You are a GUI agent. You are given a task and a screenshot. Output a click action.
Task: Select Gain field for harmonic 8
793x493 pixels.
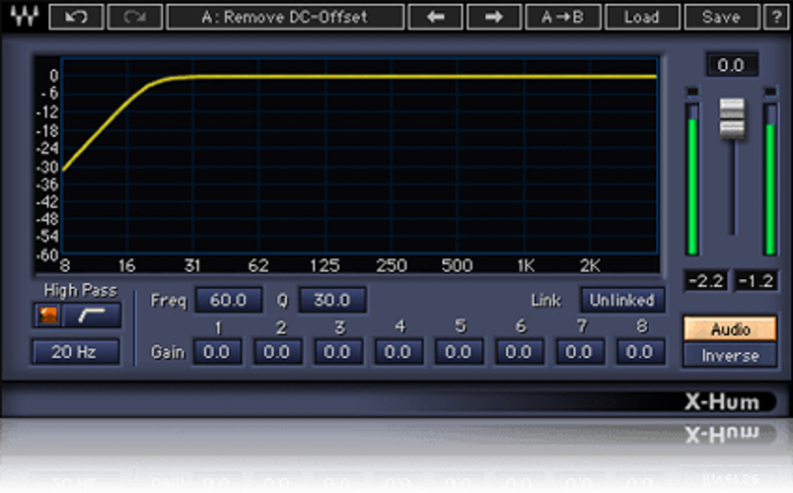point(640,351)
